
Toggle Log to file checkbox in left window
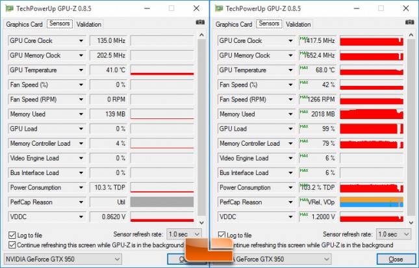pos(12,235)
